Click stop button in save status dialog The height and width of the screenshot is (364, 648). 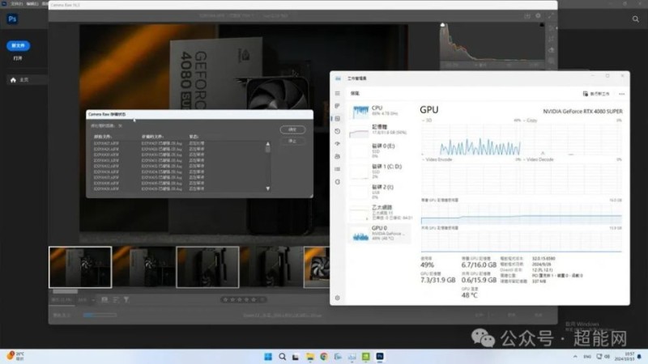pos(292,141)
